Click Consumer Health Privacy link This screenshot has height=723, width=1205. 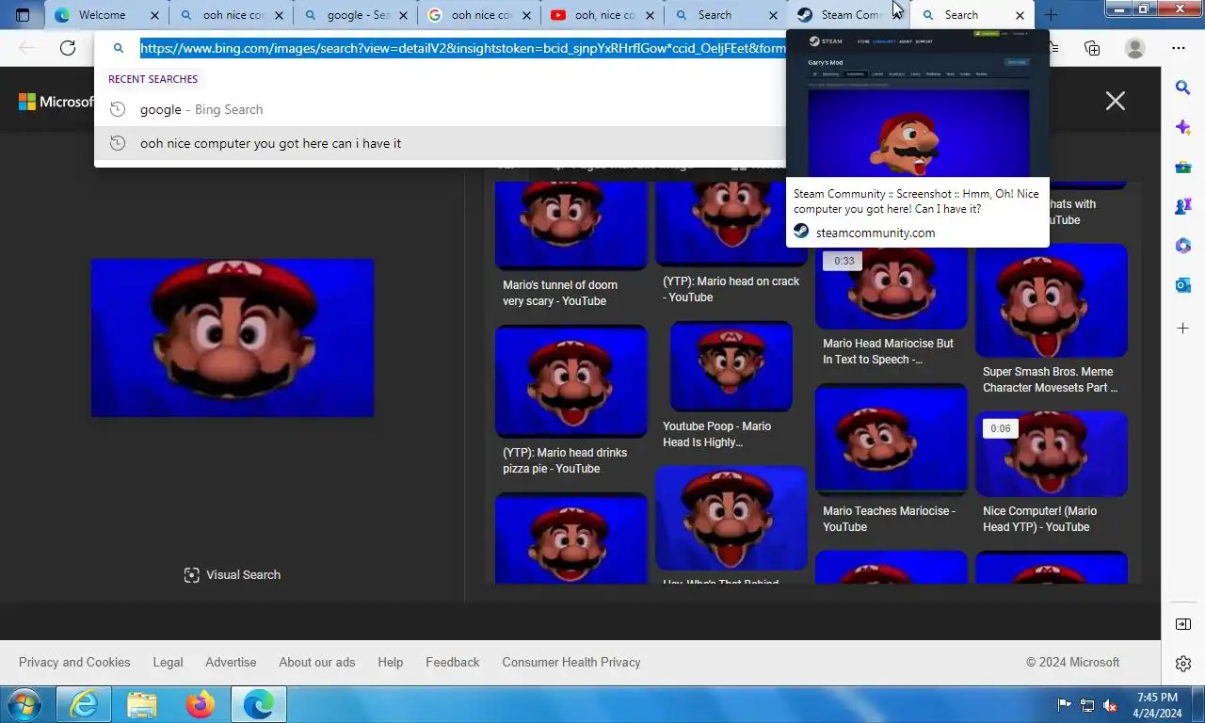tap(571, 663)
